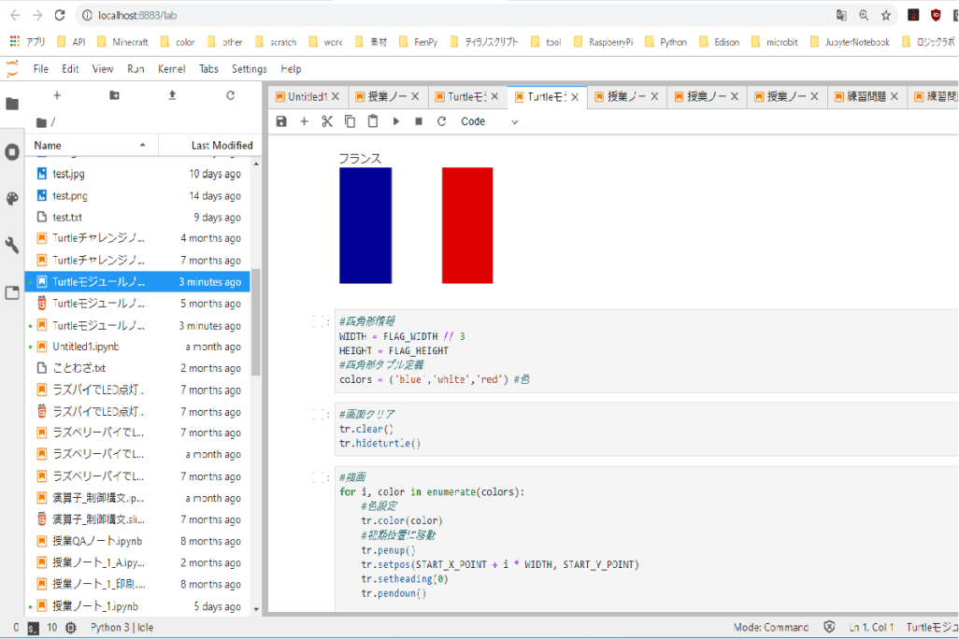
Task: Open the Code cell type dropdown
Action: (489, 121)
